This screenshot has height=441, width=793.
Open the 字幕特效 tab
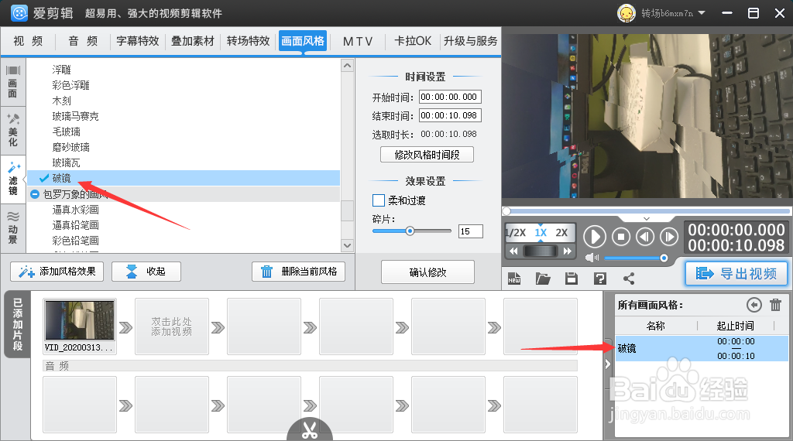(x=138, y=41)
